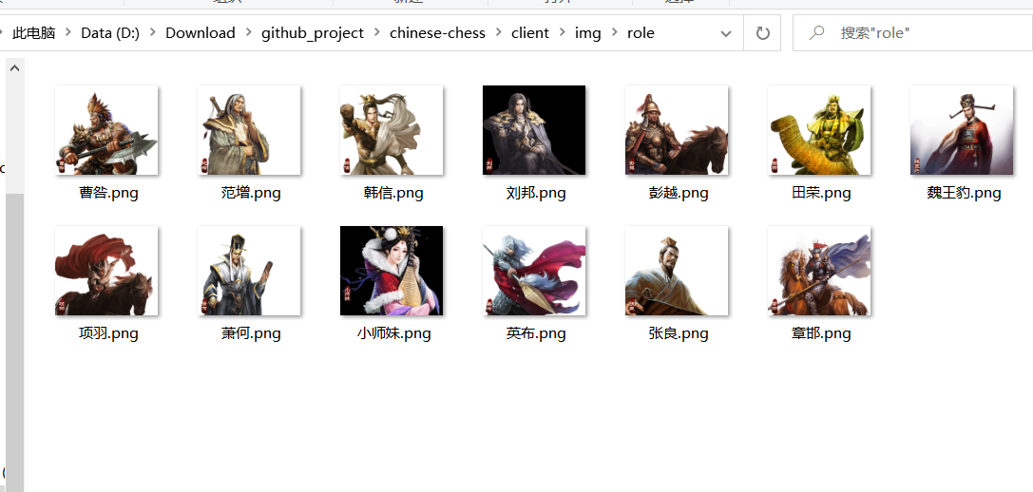1033x492 pixels.
Task: Select the 萧何.png thumbnail image
Action: (x=249, y=271)
